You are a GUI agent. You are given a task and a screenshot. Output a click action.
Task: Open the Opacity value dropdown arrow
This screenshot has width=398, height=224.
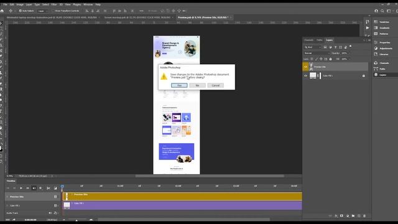coord(349,53)
